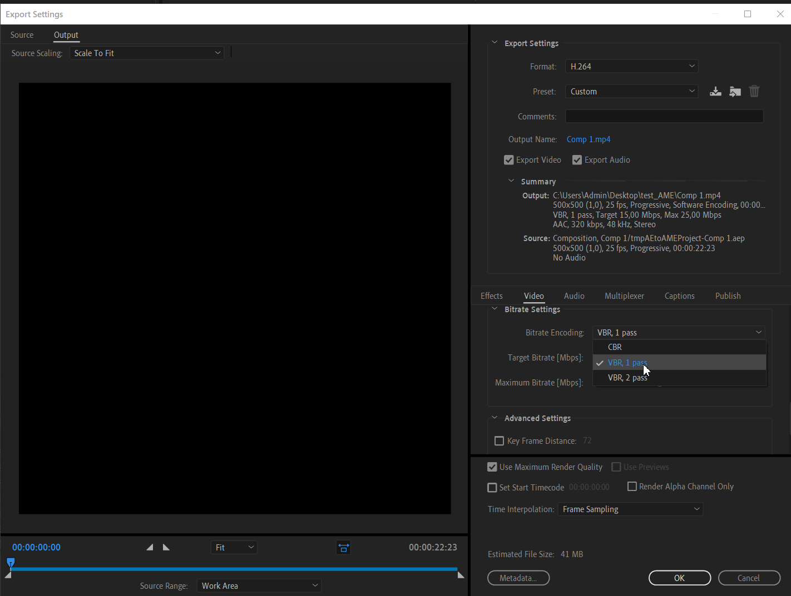This screenshot has width=791, height=596.
Task: Collapse the Export Settings section
Action: 495,43
